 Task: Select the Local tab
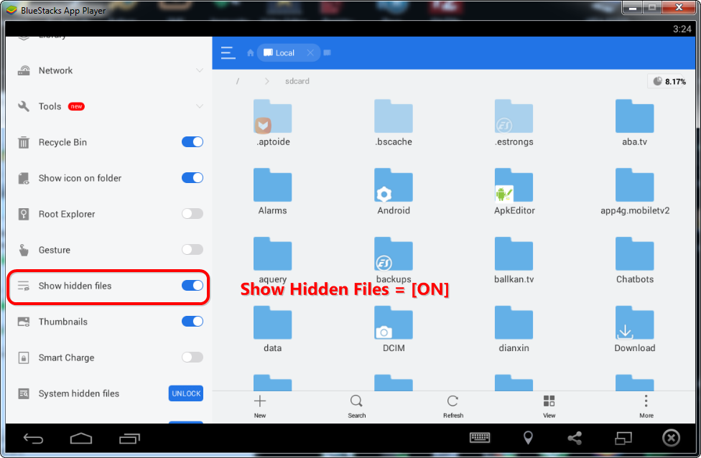pos(284,53)
